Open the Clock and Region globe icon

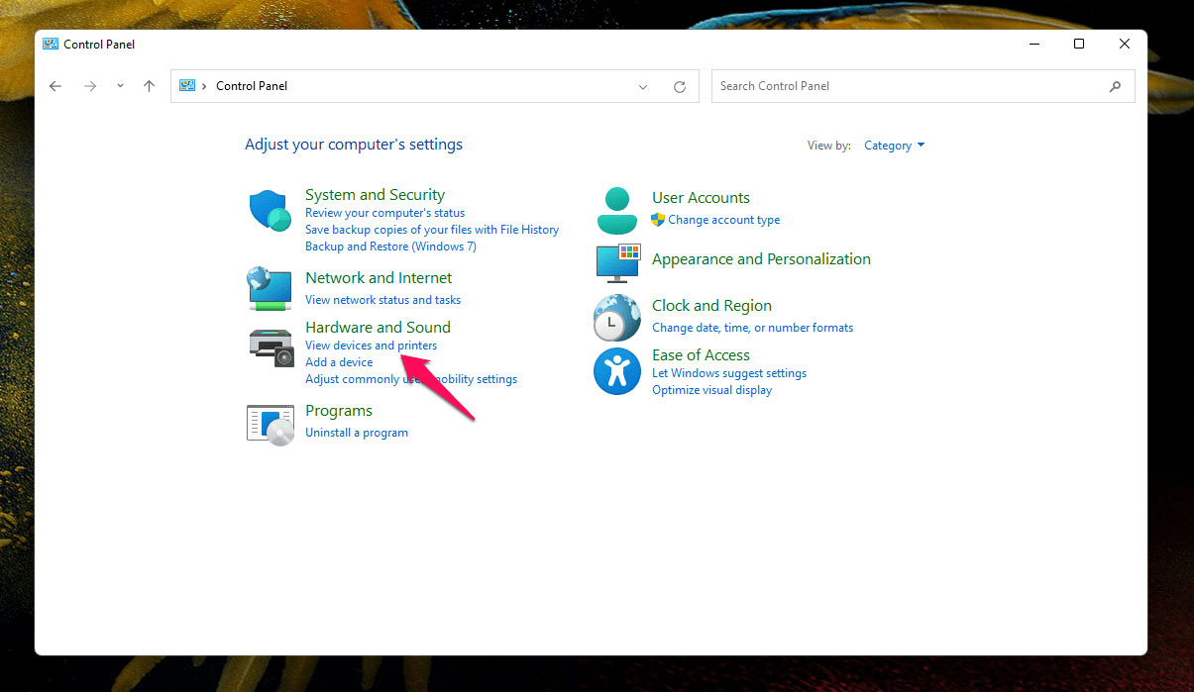[617, 318]
